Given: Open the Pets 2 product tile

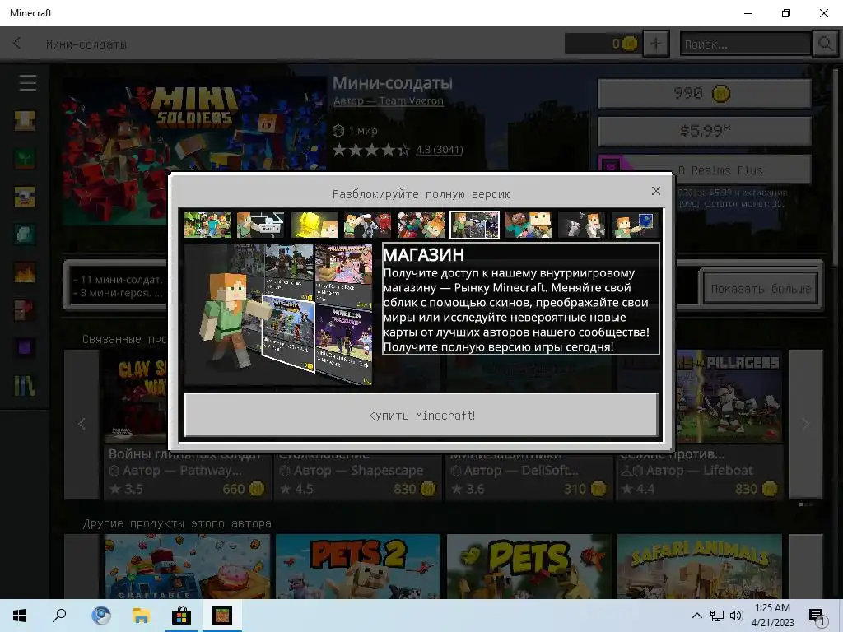Looking at the screenshot, I should pos(358,566).
